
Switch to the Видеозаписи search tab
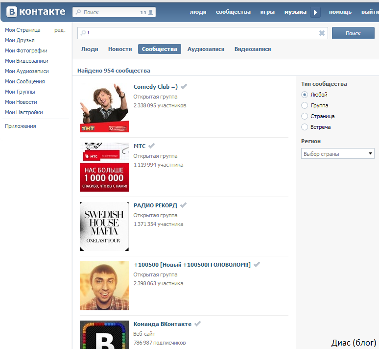[x=253, y=49]
